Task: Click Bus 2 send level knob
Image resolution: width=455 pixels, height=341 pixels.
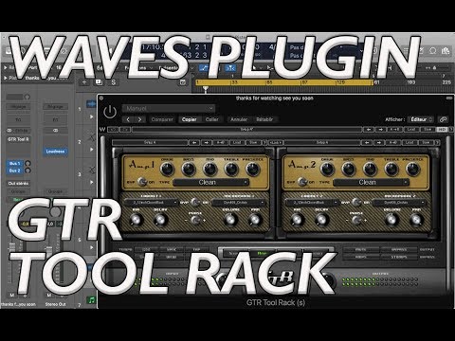Action: pyautogui.click(x=27, y=170)
